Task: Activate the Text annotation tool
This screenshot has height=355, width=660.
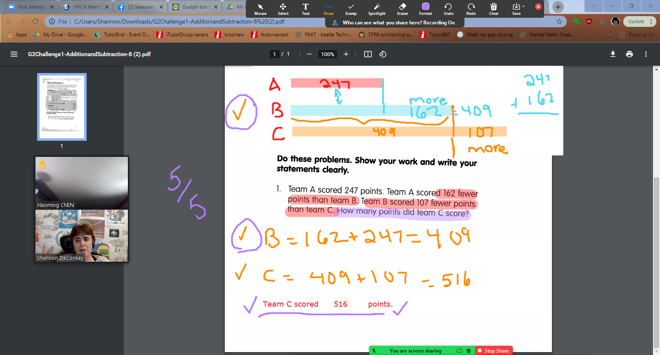Action: point(306,9)
